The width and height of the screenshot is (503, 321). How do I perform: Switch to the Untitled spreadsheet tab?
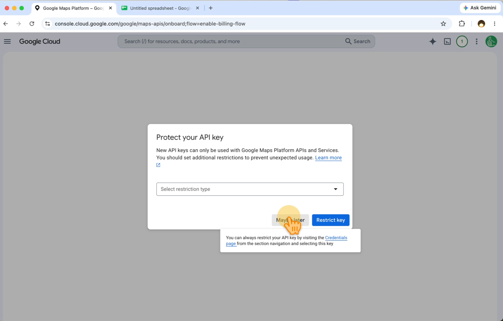160,8
